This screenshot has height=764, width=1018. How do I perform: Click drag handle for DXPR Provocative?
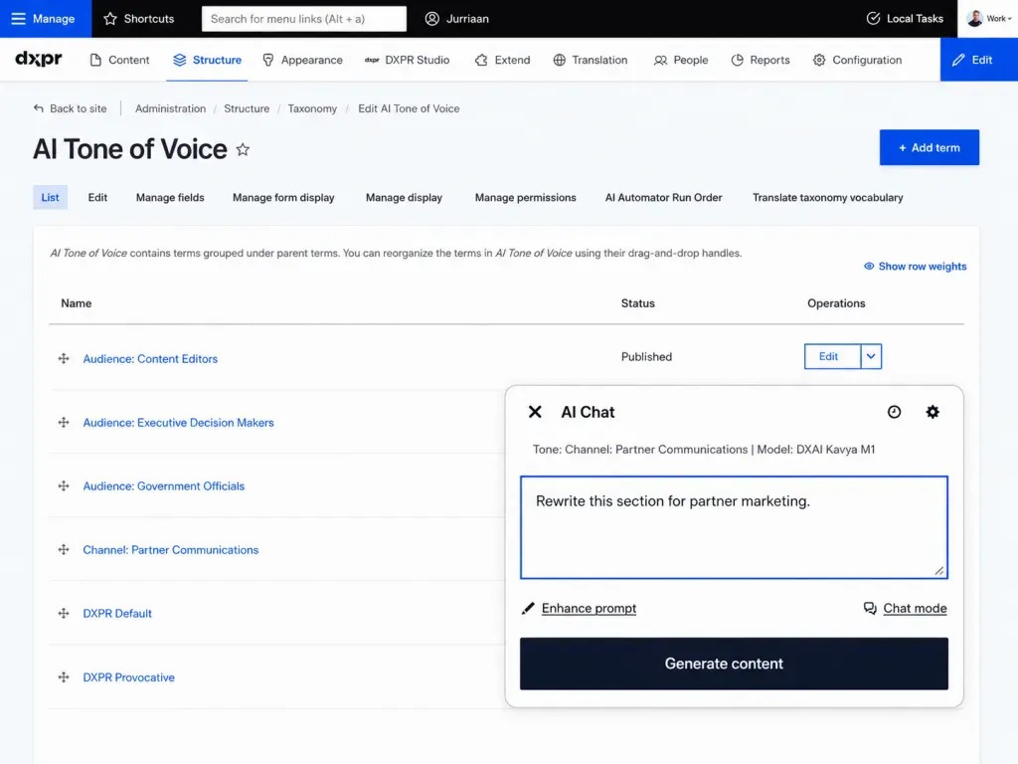(x=64, y=676)
